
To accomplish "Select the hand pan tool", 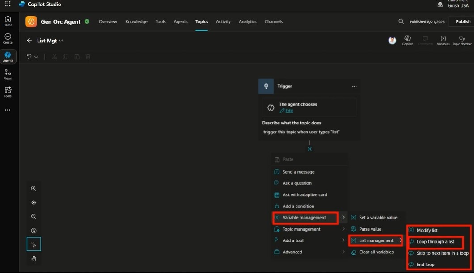I will coord(34,259).
